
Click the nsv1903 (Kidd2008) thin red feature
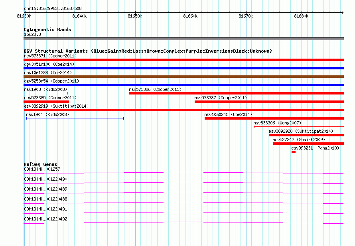click(46, 93)
